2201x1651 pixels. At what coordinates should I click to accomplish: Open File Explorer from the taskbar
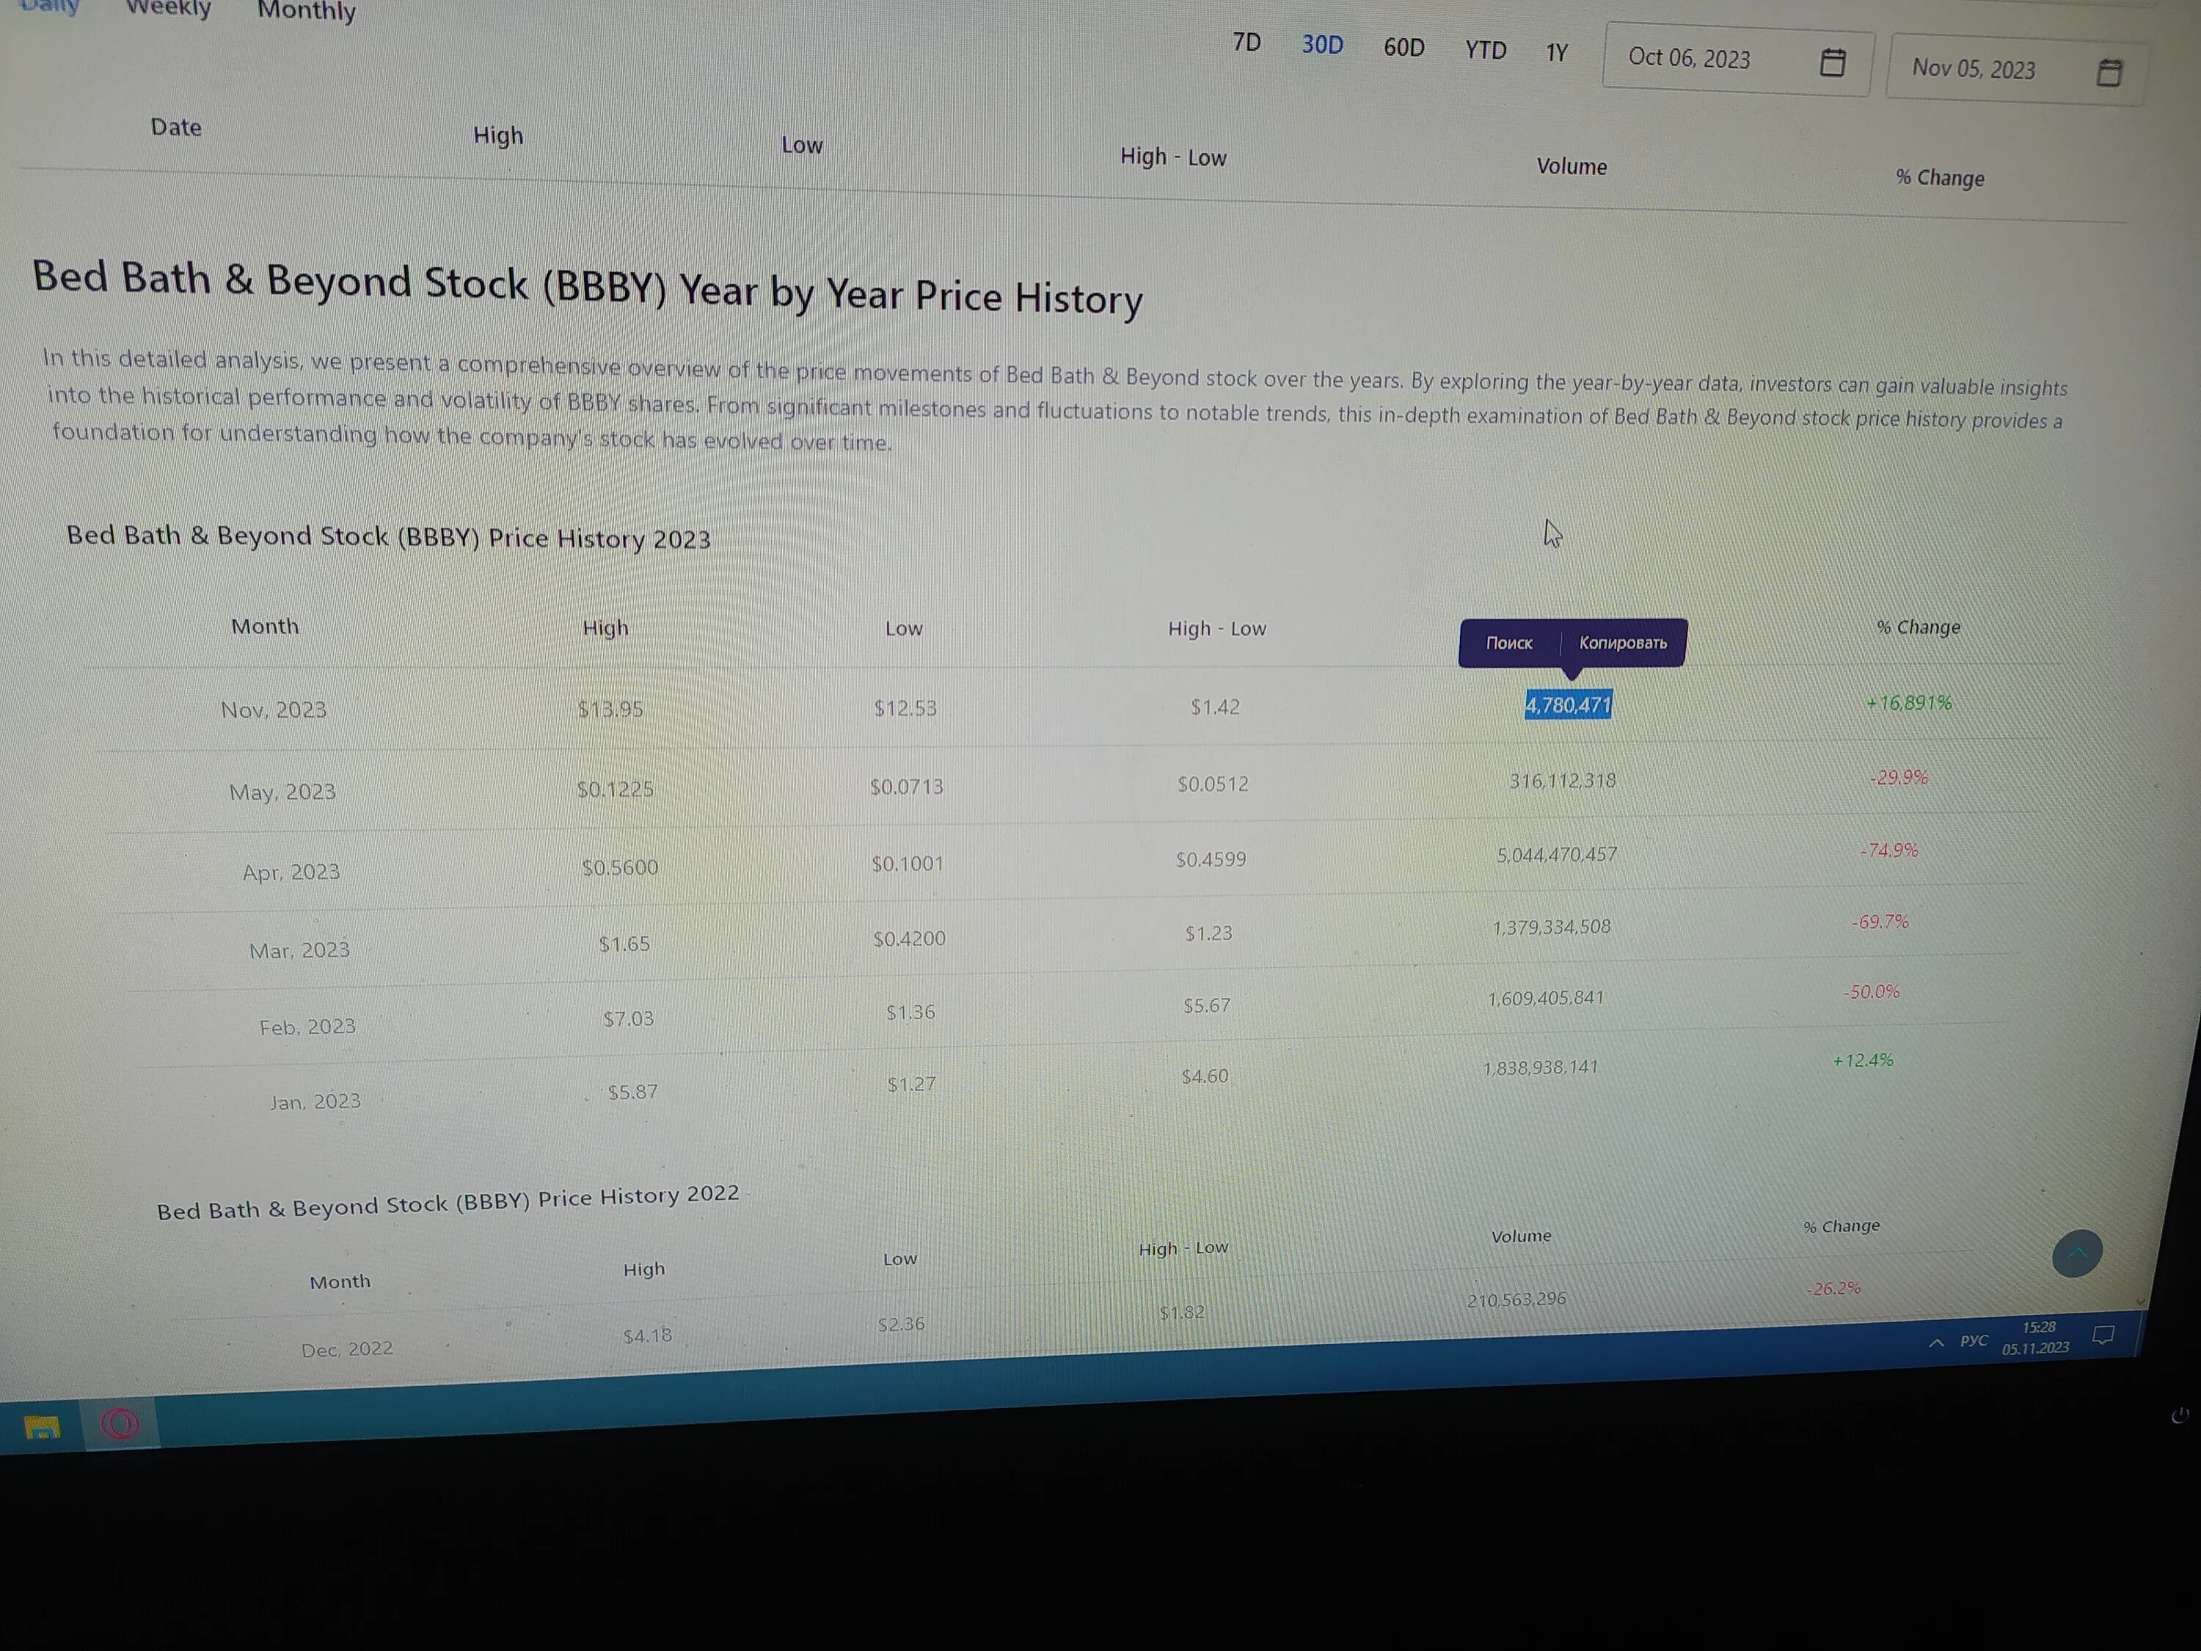42,1427
